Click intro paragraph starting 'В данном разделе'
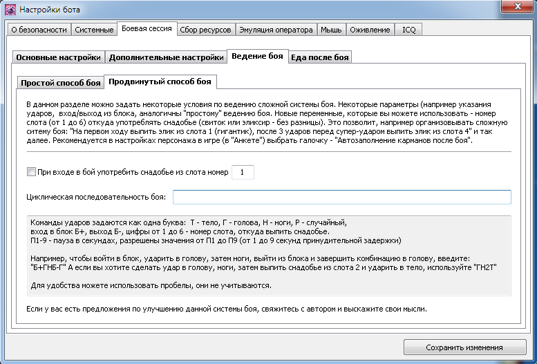Viewport: 537px width, 364px height. (x=267, y=122)
